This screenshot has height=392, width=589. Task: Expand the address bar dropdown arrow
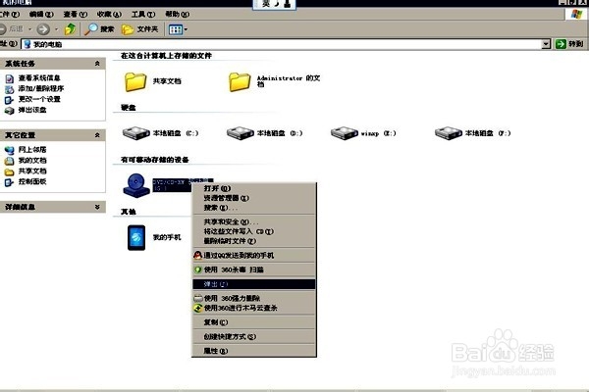click(x=546, y=44)
